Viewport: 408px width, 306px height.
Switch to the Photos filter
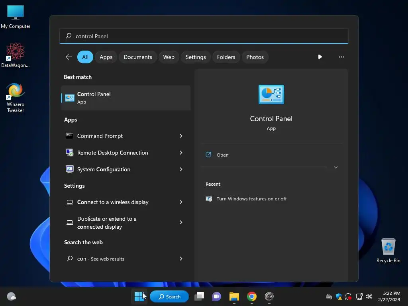255,57
